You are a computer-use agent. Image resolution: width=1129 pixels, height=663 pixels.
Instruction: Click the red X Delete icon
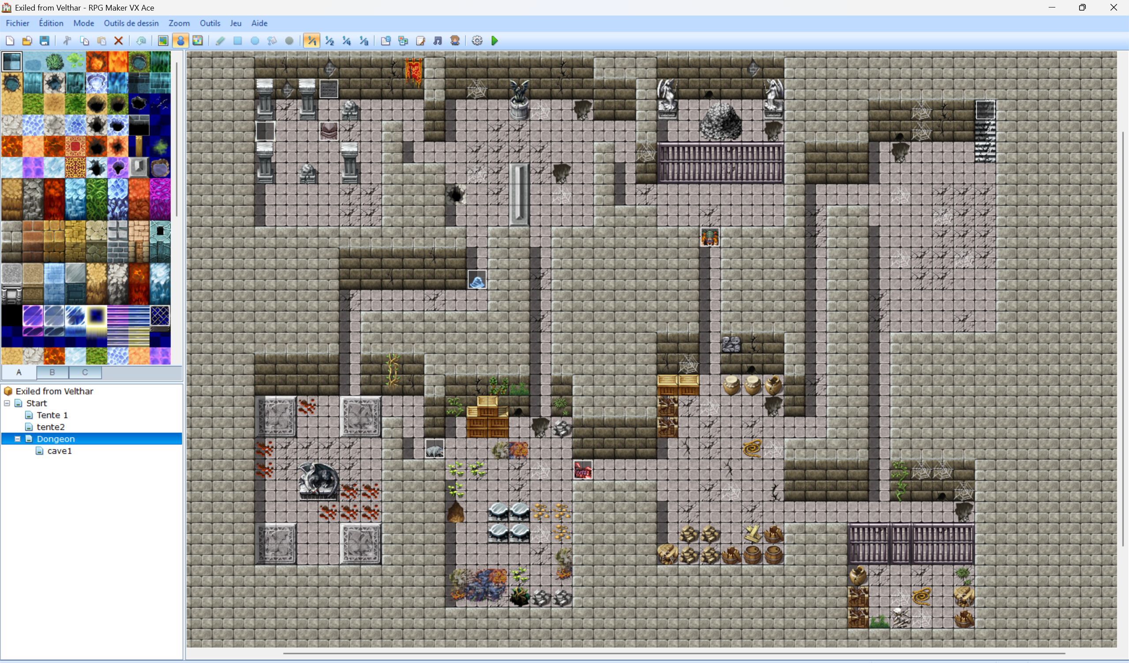[x=119, y=41]
